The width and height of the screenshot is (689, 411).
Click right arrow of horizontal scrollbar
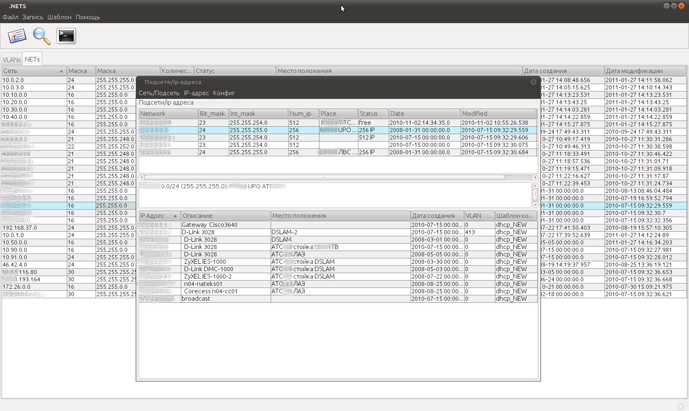(535, 178)
